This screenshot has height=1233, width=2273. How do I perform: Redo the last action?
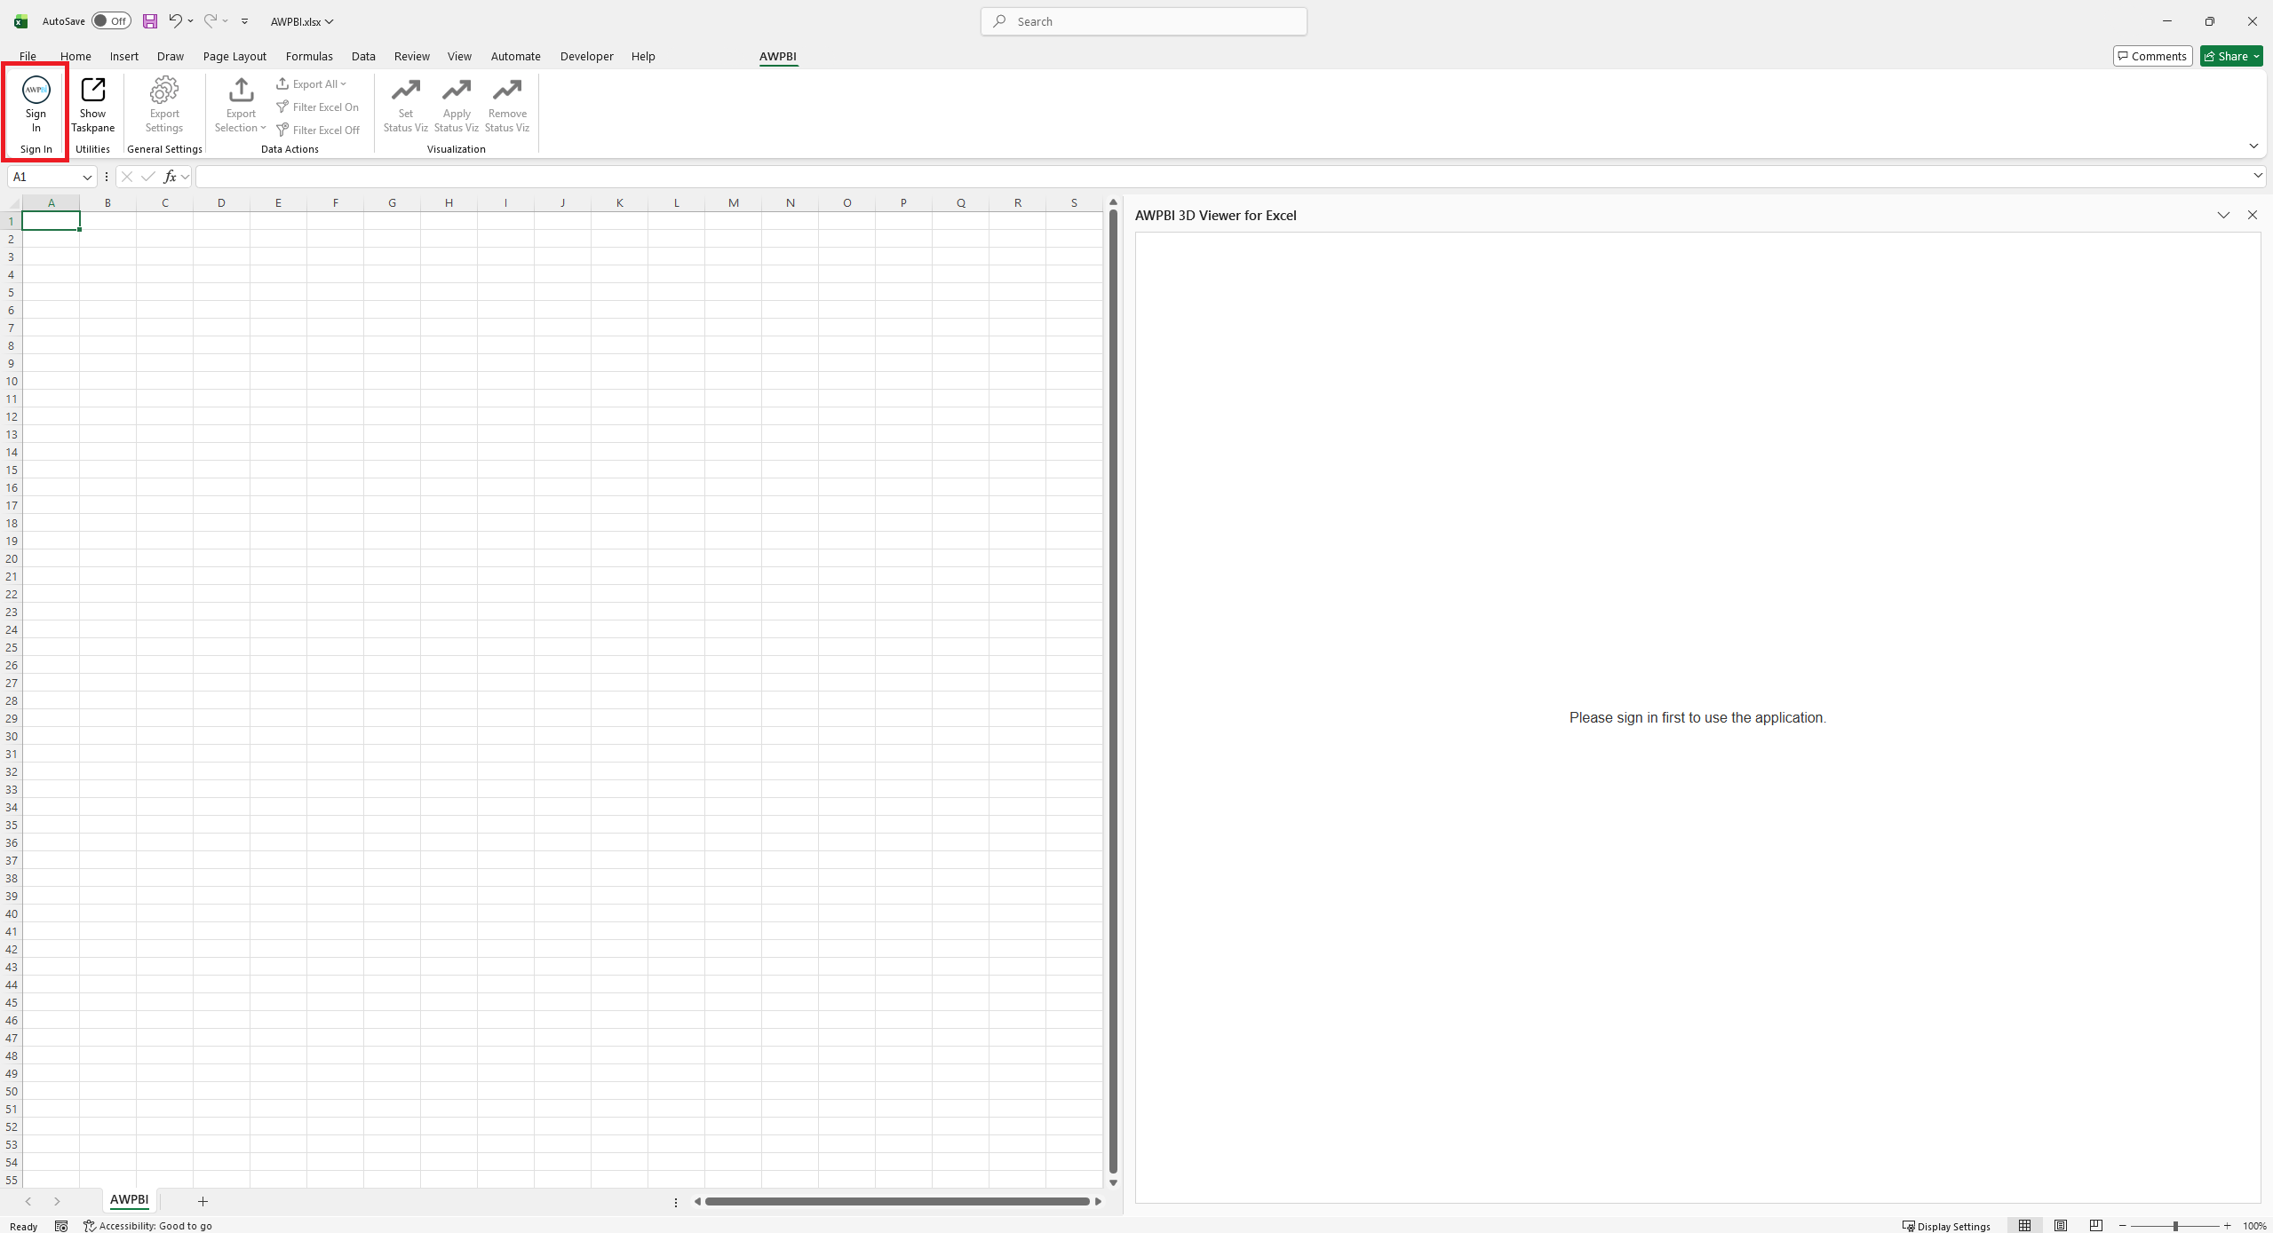[x=211, y=20]
